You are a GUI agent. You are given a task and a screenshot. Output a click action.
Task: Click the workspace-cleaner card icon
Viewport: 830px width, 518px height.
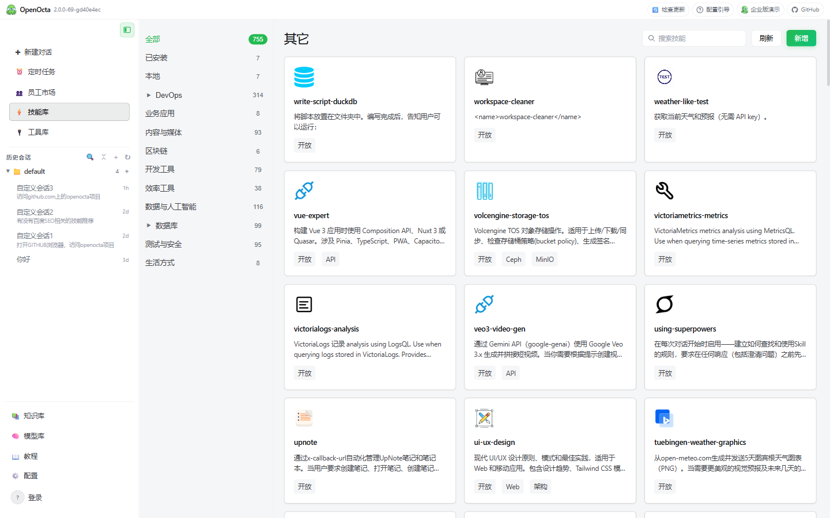click(484, 77)
